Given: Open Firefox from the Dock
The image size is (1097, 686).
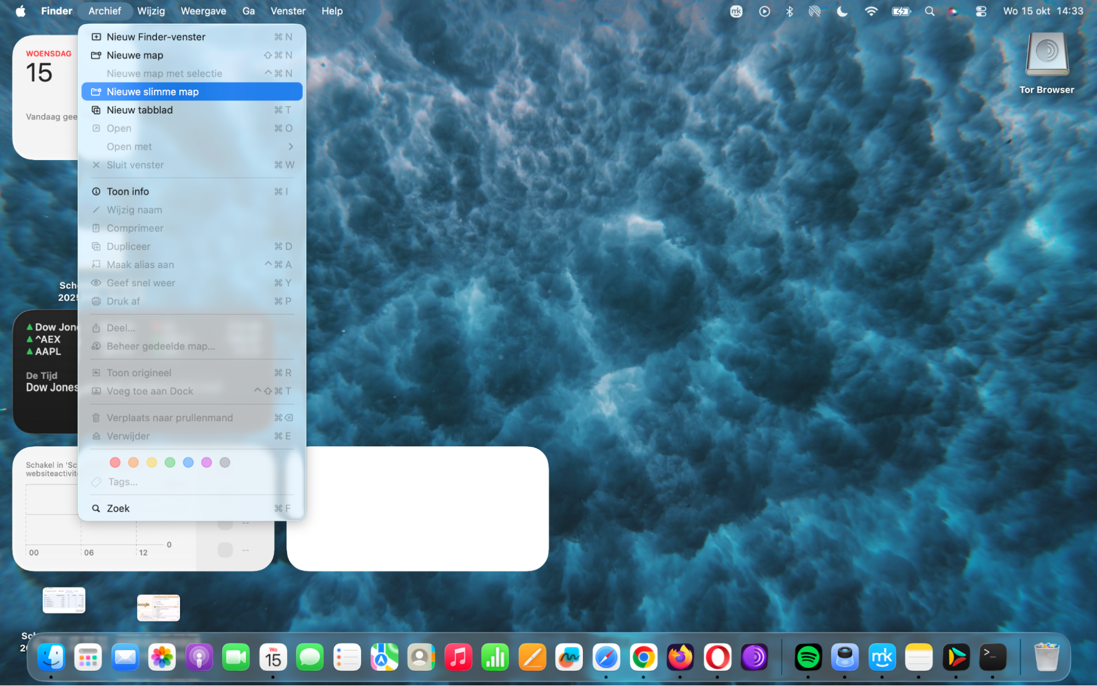Looking at the screenshot, I should click(680, 656).
